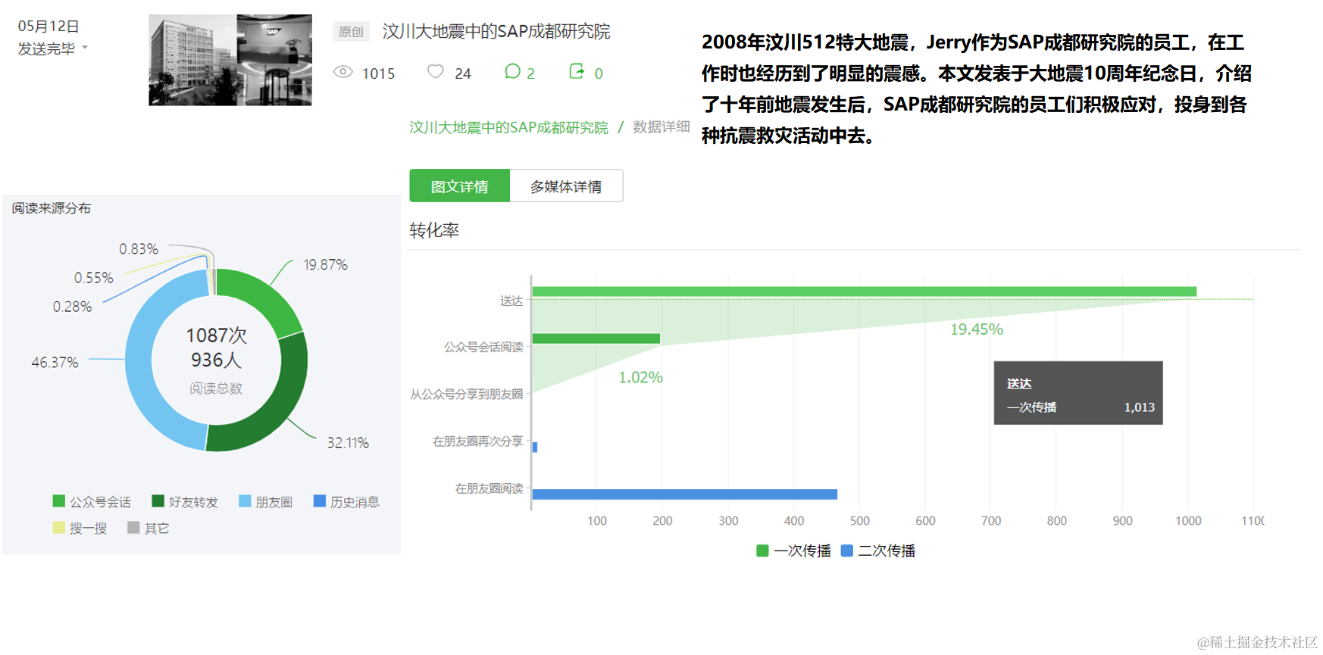Click the 转化率 section heading

[x=434, y=230]
